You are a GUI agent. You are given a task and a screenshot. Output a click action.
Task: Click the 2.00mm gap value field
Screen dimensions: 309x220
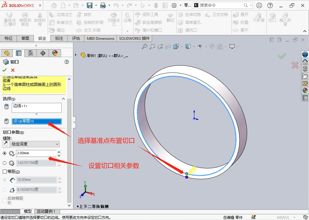tap(36, 153)
